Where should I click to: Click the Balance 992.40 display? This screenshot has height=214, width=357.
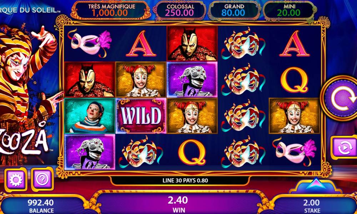(x=41, y=205)
